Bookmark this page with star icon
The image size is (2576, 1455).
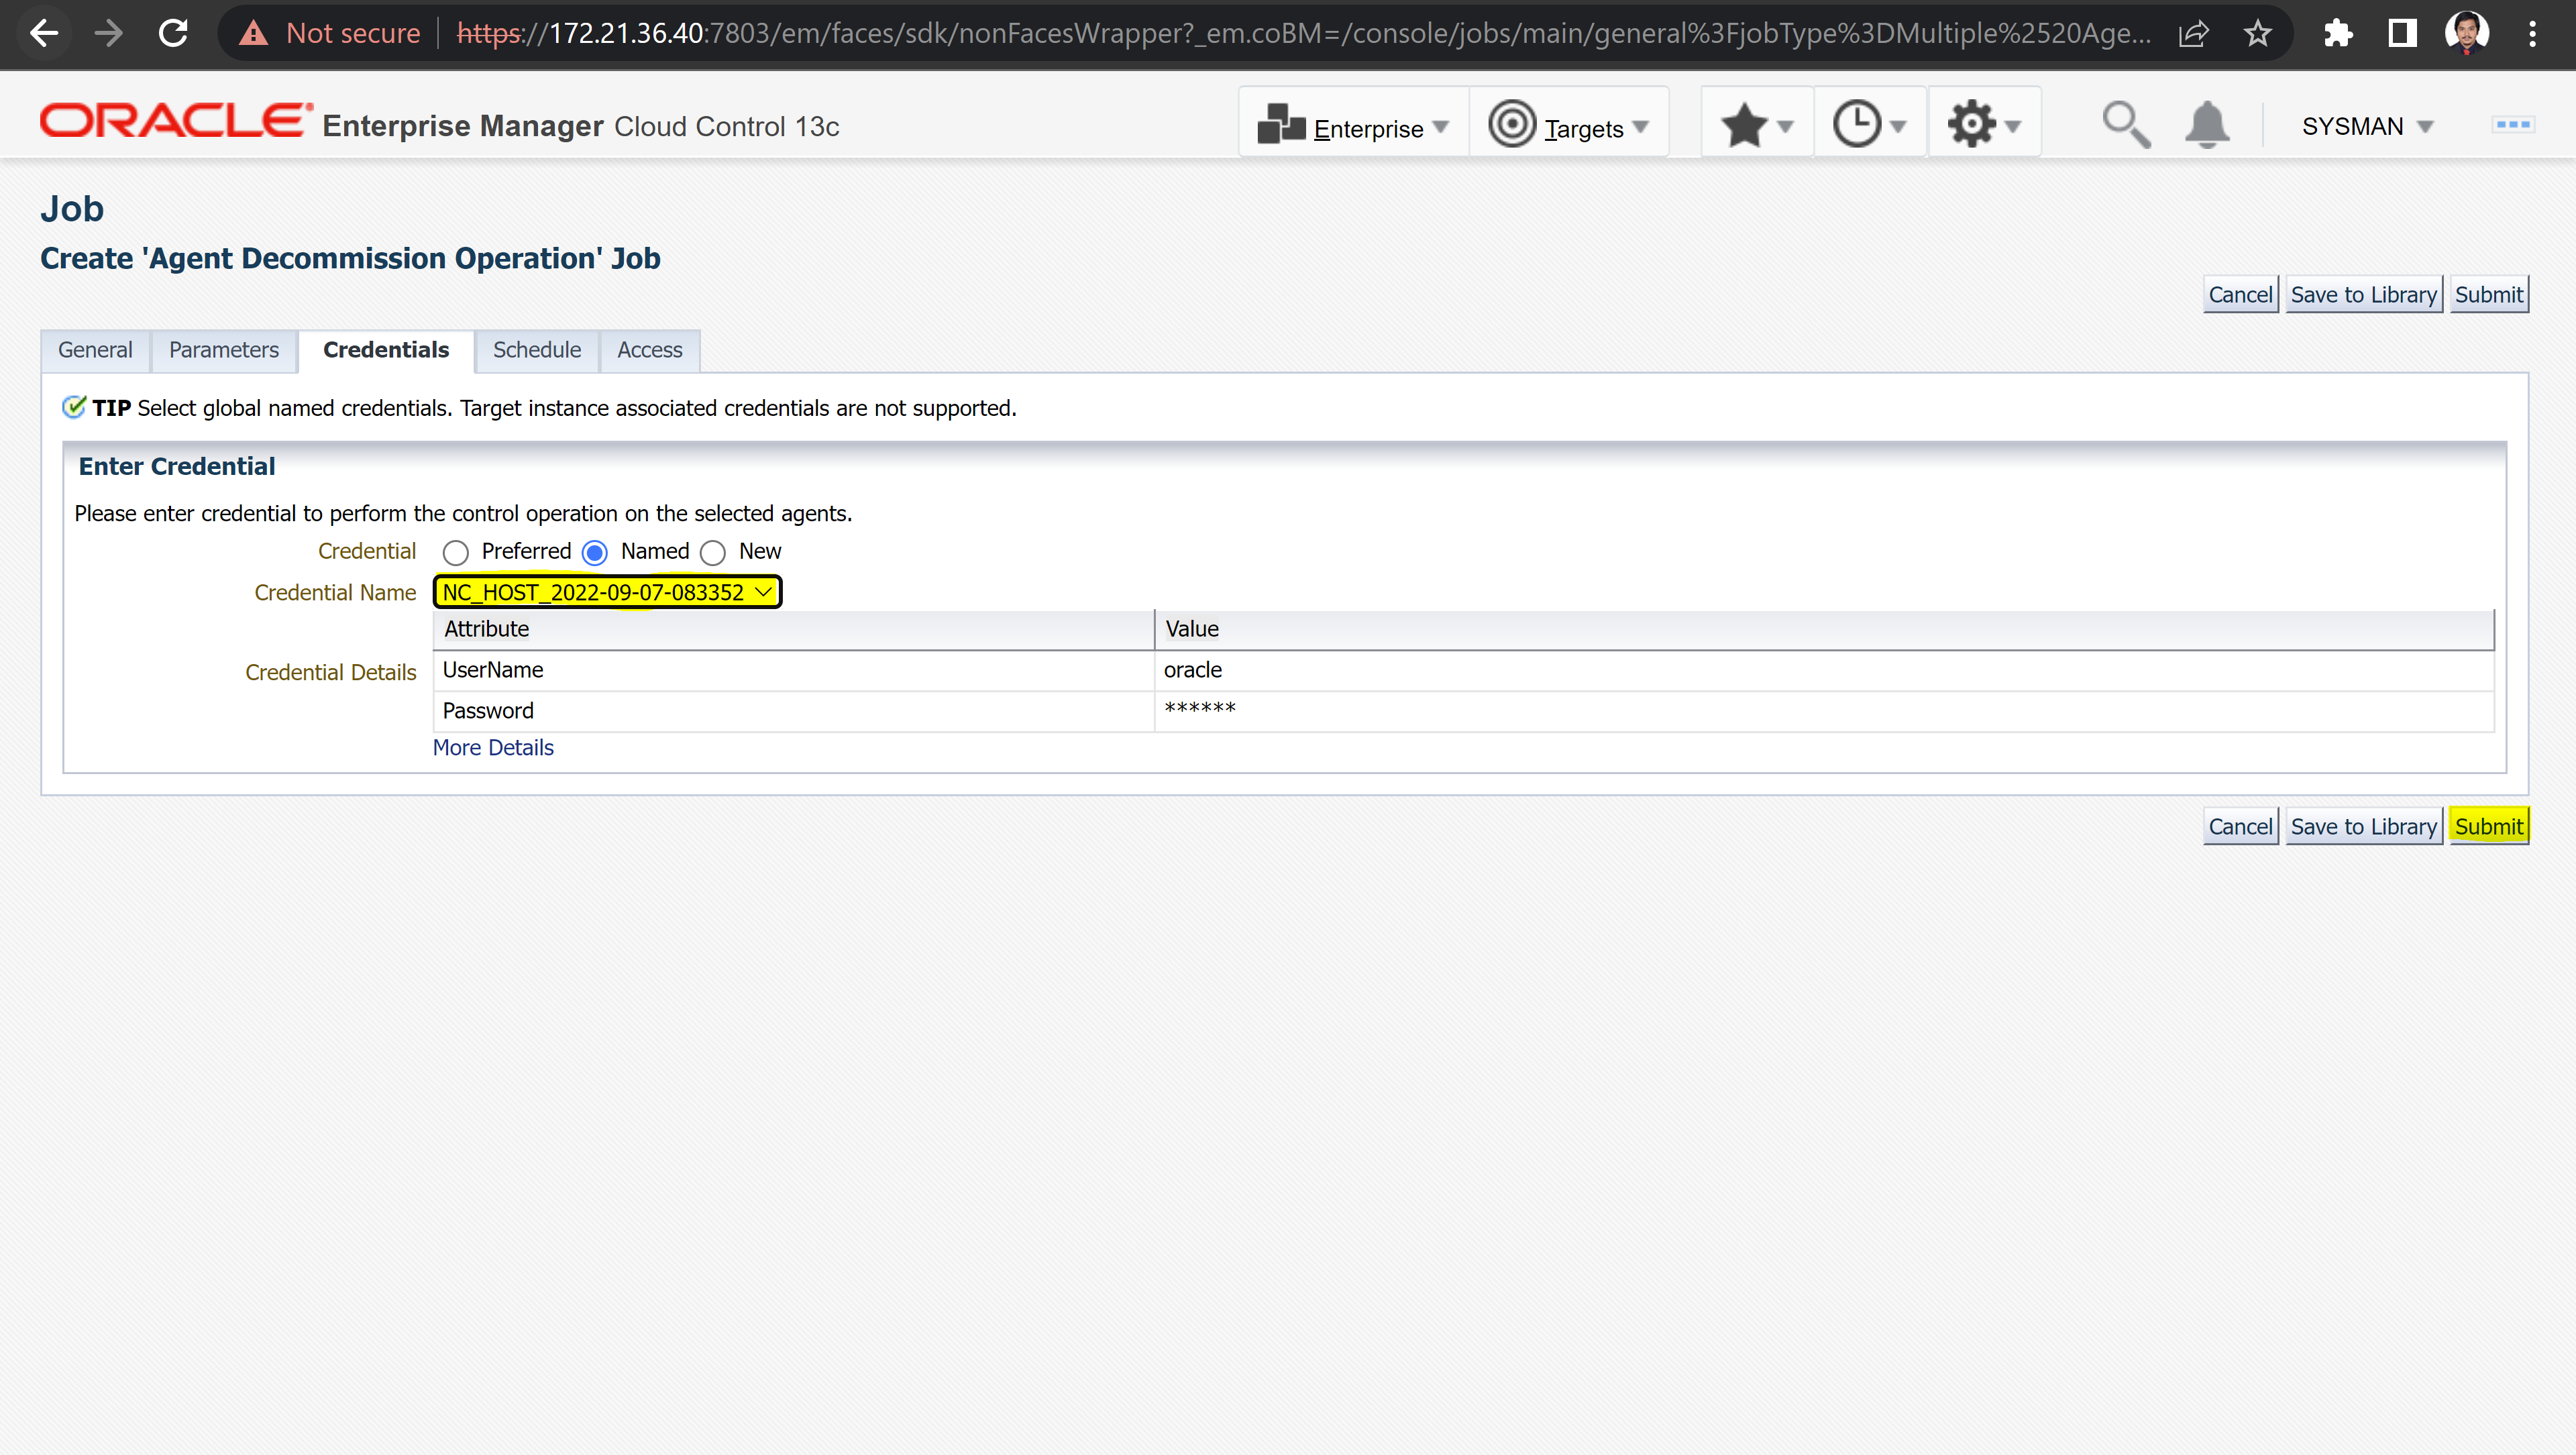(2258, 34)
